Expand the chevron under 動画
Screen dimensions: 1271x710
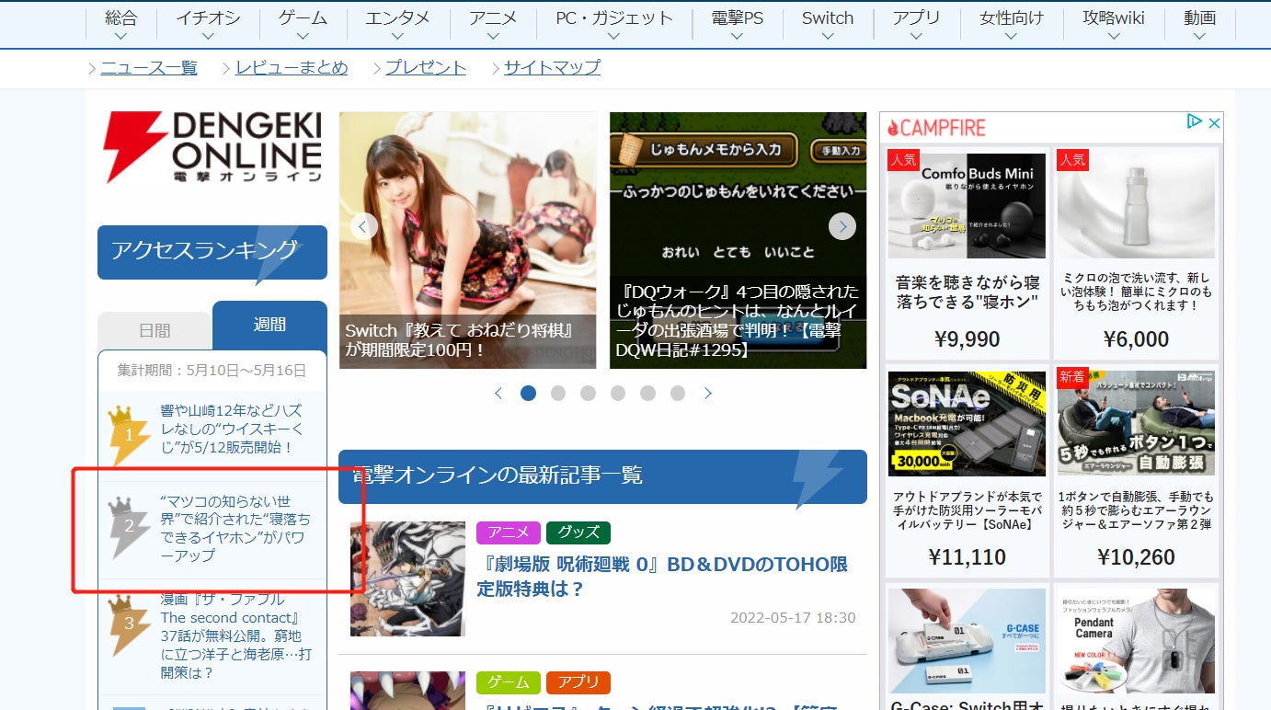1199,37
